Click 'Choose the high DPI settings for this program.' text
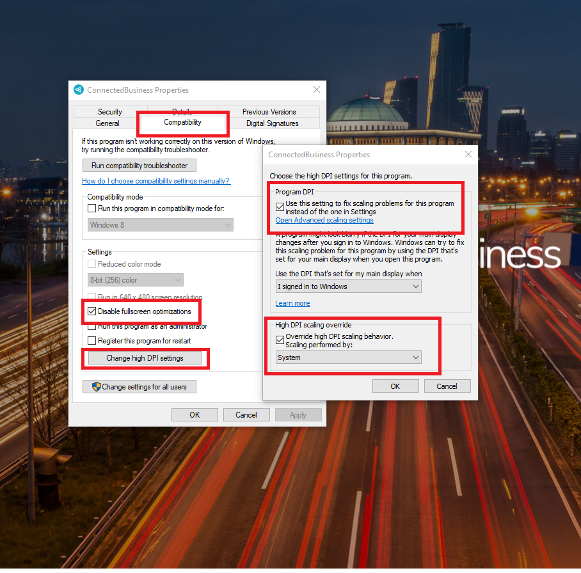 340,176
